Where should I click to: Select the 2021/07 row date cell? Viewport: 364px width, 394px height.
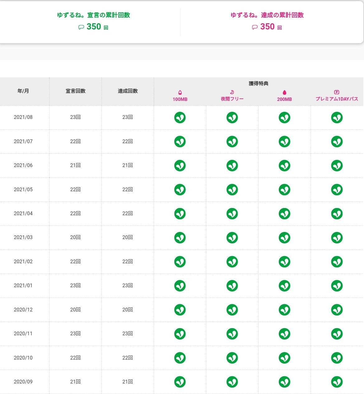pyautogui.click(x=23, y=141)
